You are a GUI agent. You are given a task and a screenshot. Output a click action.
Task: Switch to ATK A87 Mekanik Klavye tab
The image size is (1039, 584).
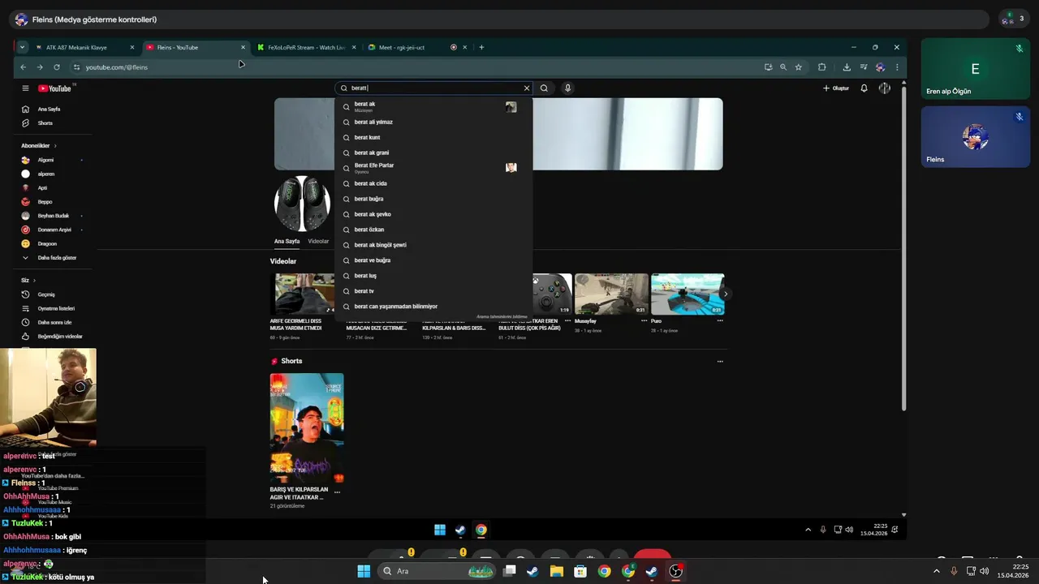84,47
